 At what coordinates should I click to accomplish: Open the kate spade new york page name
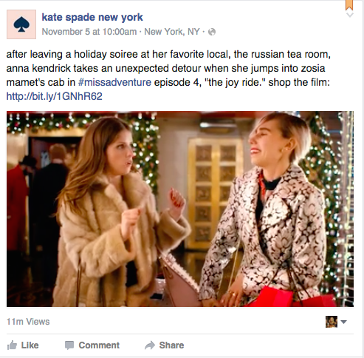92,17
